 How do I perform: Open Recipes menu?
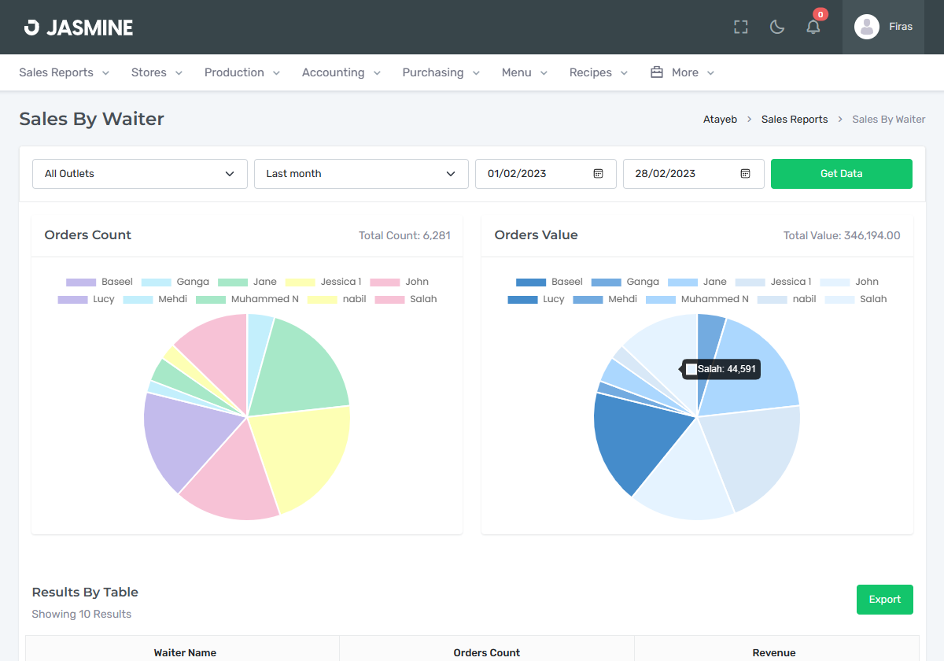pos(599,72)
